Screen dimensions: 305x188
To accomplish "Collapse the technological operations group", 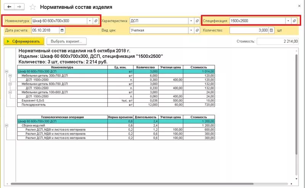I will 6,126.
